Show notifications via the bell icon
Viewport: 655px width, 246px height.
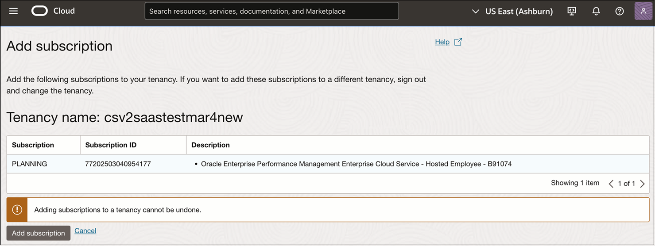tap(596, 11)
